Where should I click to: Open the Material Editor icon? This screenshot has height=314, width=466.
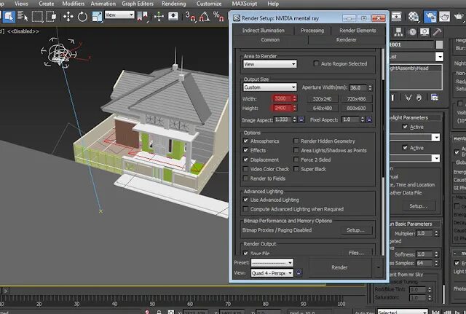(414, 17)
